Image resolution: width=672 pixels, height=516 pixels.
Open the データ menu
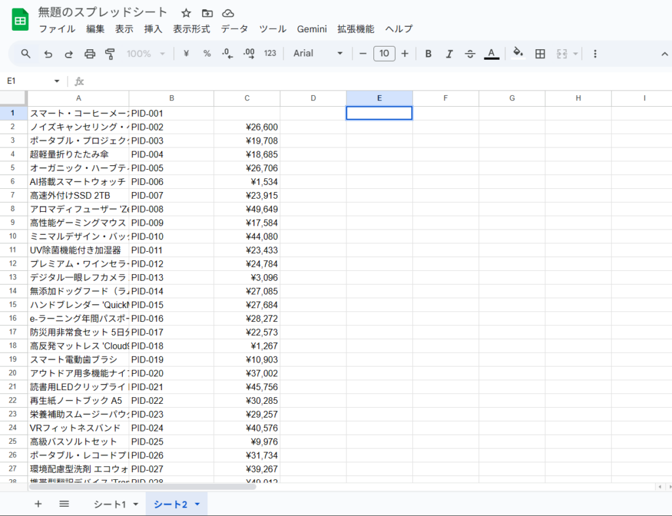pos(234,29)
